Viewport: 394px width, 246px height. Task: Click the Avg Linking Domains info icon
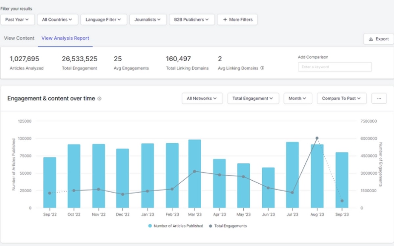click(x=262, y=68)
